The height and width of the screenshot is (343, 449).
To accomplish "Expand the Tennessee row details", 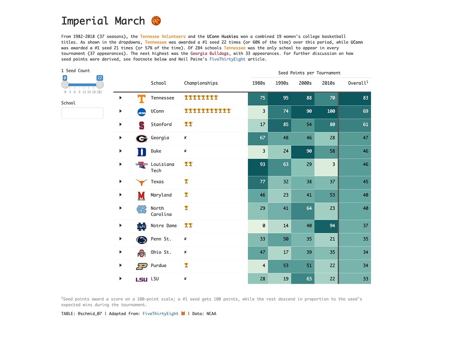I will [x=120, y=97].
